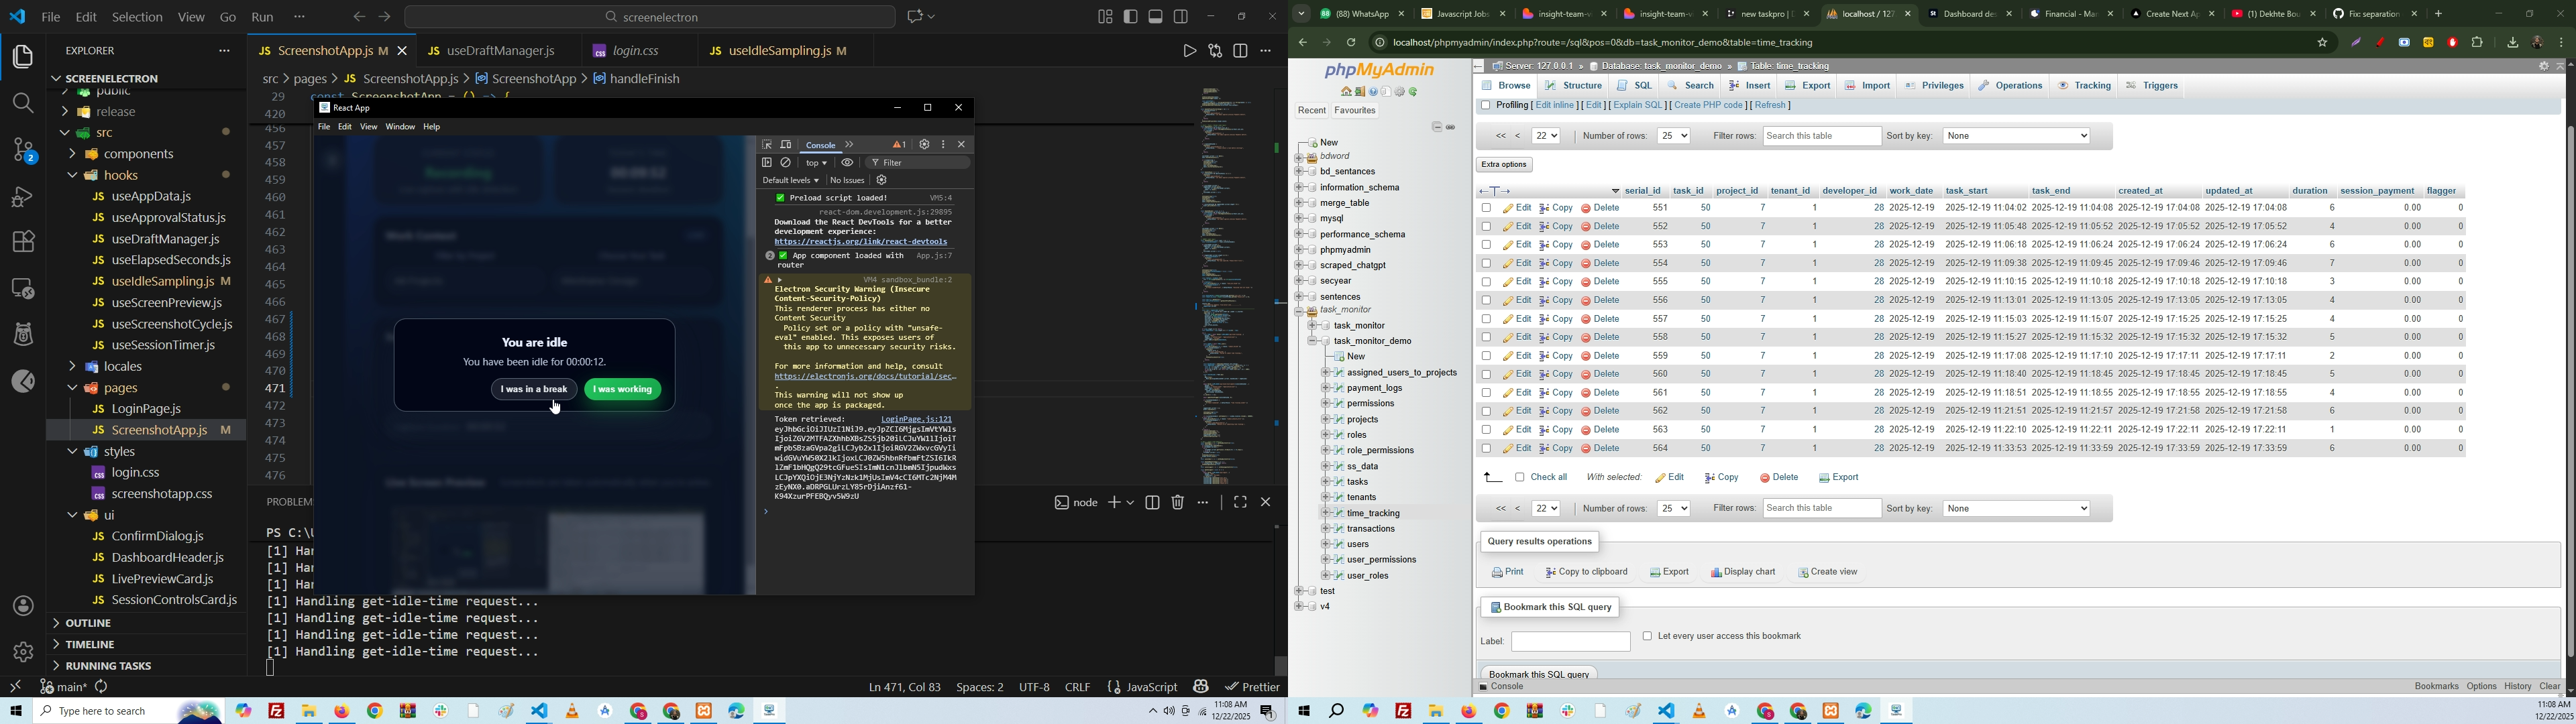
Task: Clear the DevTools console
Action: pos(787,163)
